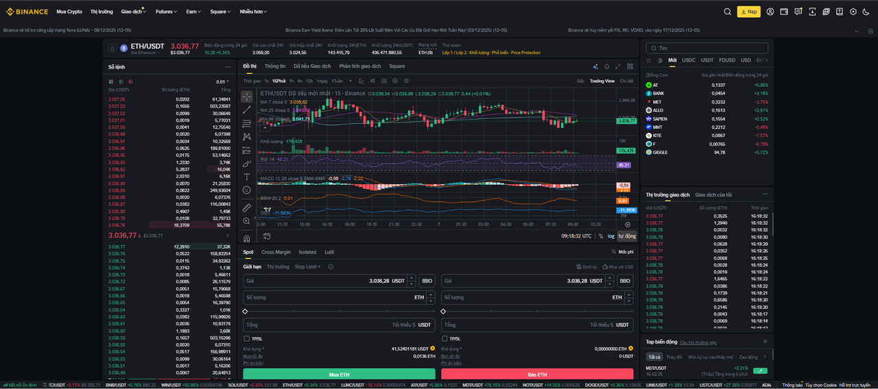Toggle auto scale 'tự động' button

[626, 236]
